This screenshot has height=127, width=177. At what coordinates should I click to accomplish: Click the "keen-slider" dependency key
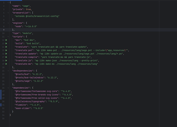point(23,108)
